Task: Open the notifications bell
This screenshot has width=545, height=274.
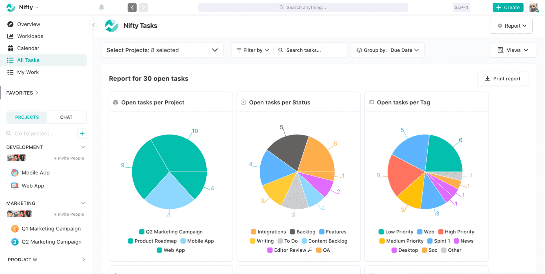Action: pos(101,7)
